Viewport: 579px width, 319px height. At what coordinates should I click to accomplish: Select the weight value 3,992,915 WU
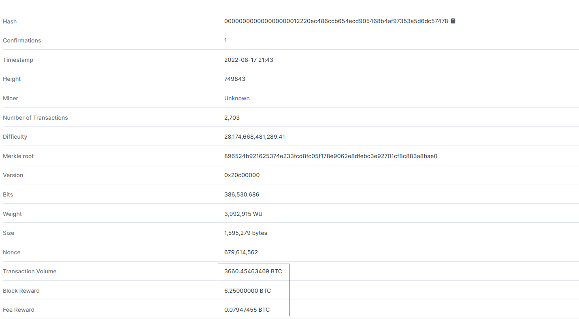click(x=243, y=214)
